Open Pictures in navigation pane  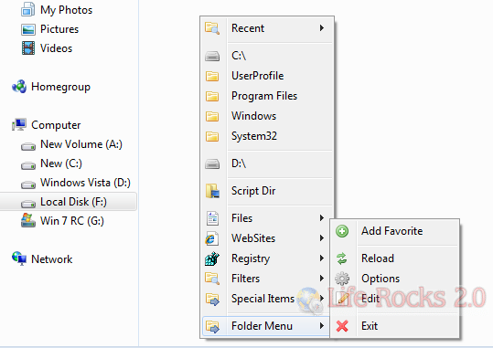[59, 29]
